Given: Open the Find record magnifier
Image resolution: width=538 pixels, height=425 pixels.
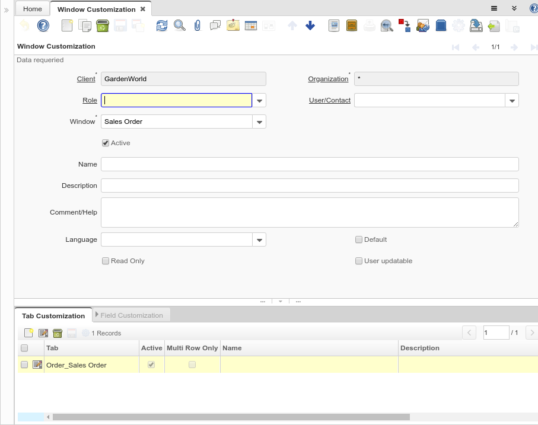Looking at the screenshot, I should tap(179, 25).
